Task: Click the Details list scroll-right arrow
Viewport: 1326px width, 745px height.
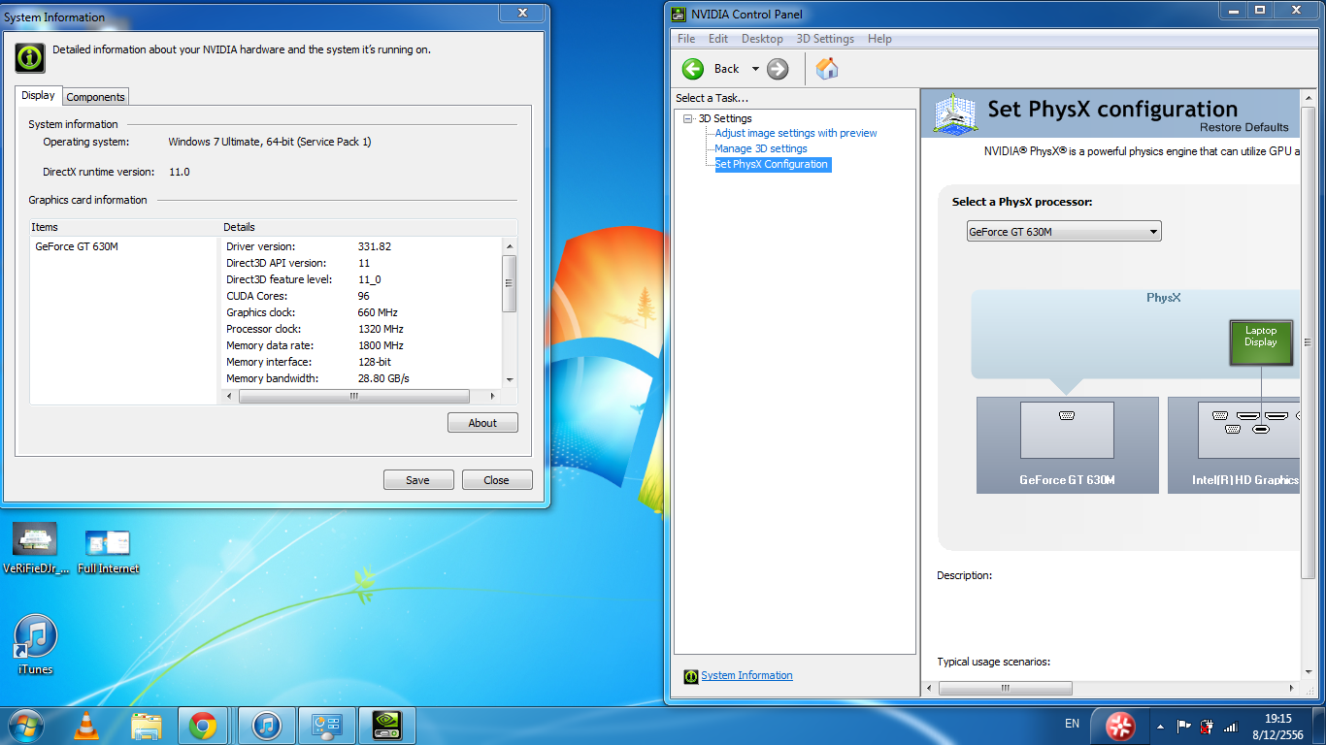Action: click(493, 396)
